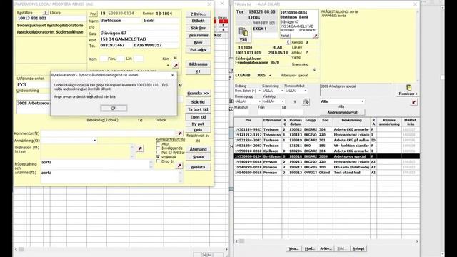Viewport: 457px width, 257px height.
Task: Click the Kommentar(f2) input field
Action: [x=108, y=133]
